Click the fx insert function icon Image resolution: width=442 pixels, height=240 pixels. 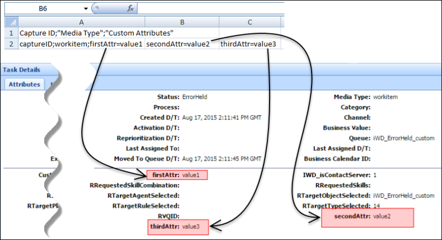coord(130,8)
